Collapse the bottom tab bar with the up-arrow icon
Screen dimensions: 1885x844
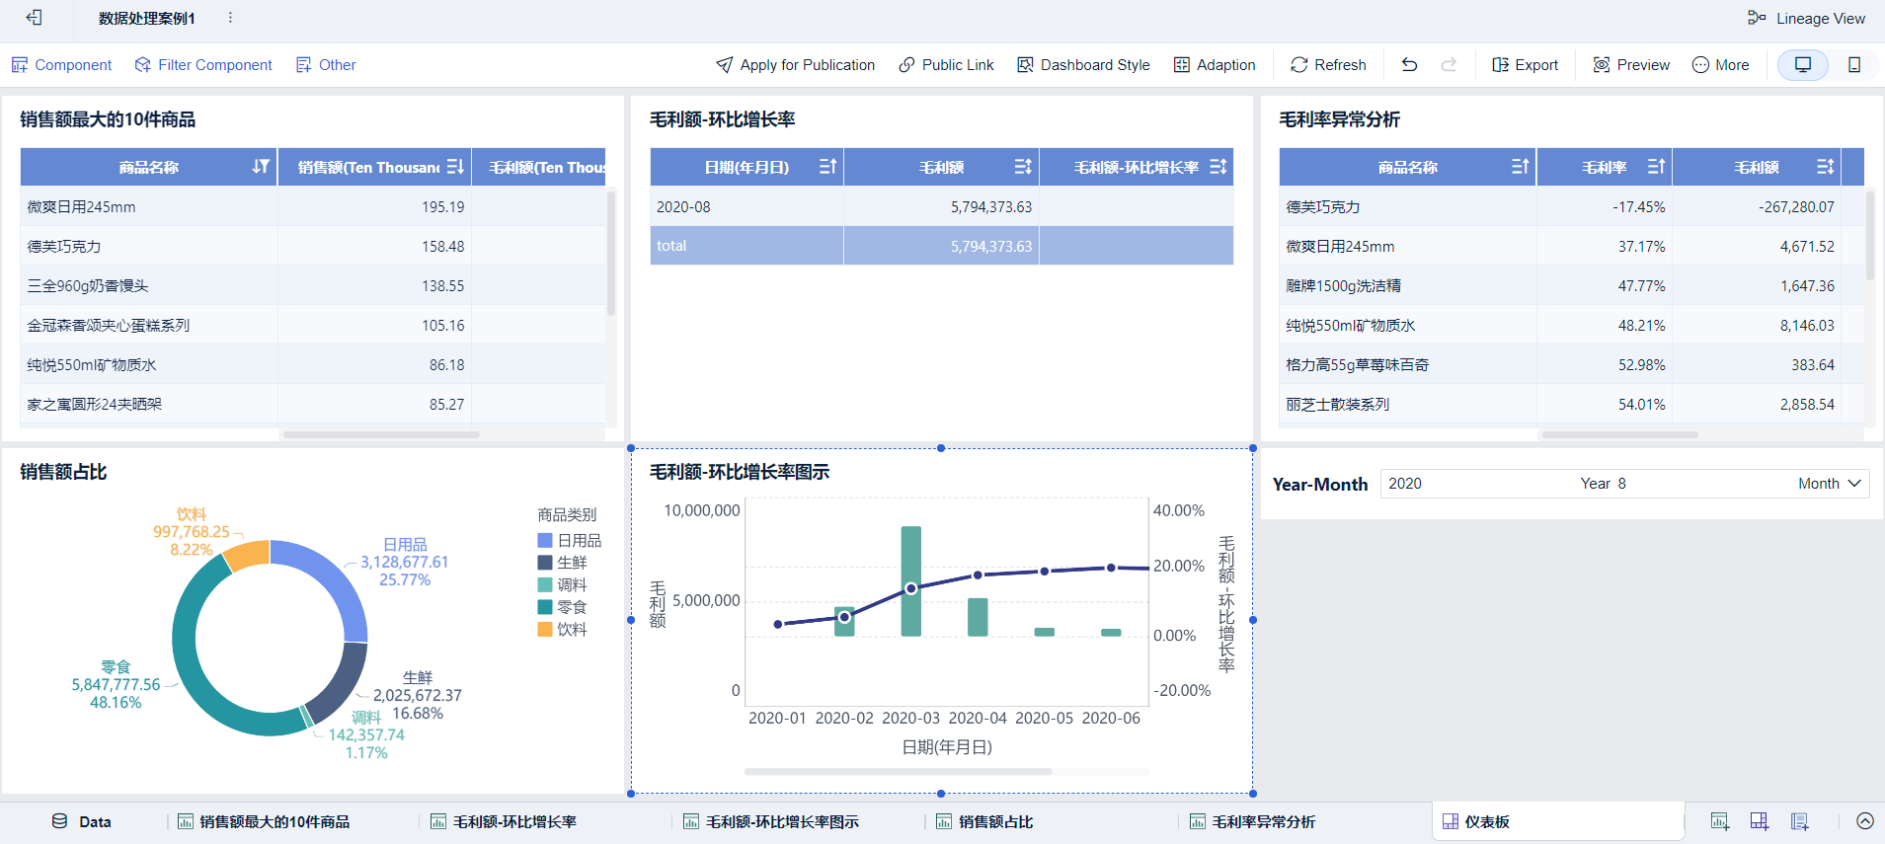pos(1864,821)
